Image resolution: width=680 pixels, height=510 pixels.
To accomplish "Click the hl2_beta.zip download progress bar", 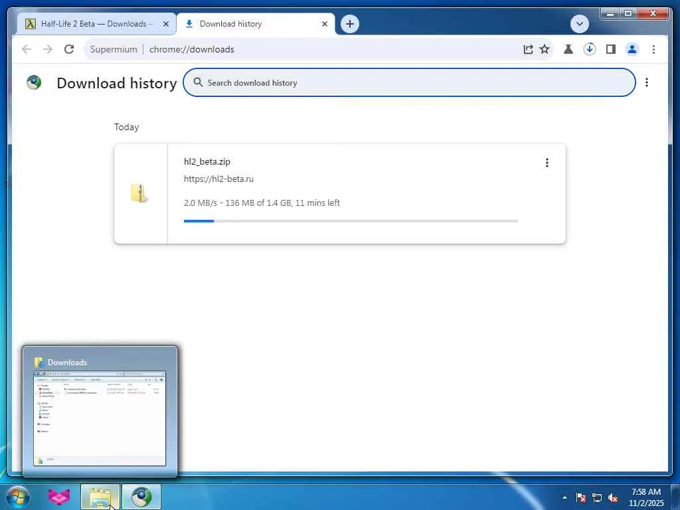I will click(351, 221).
